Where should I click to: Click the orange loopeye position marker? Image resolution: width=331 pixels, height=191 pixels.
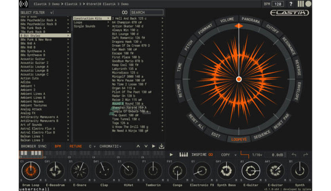tap(239, 26)
